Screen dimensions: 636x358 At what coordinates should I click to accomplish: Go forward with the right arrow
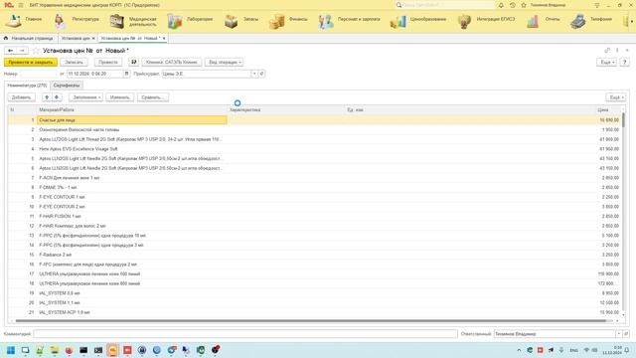coord(22,51)
